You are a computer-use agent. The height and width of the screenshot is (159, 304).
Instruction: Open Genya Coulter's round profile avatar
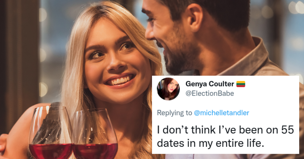click(x=168, y=89)
